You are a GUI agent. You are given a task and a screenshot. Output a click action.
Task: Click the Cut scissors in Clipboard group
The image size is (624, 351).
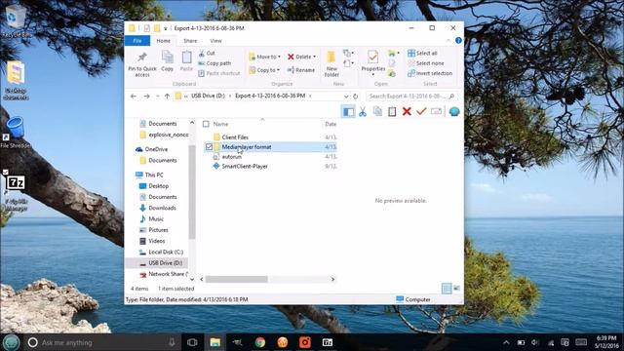tap(207, 53)
